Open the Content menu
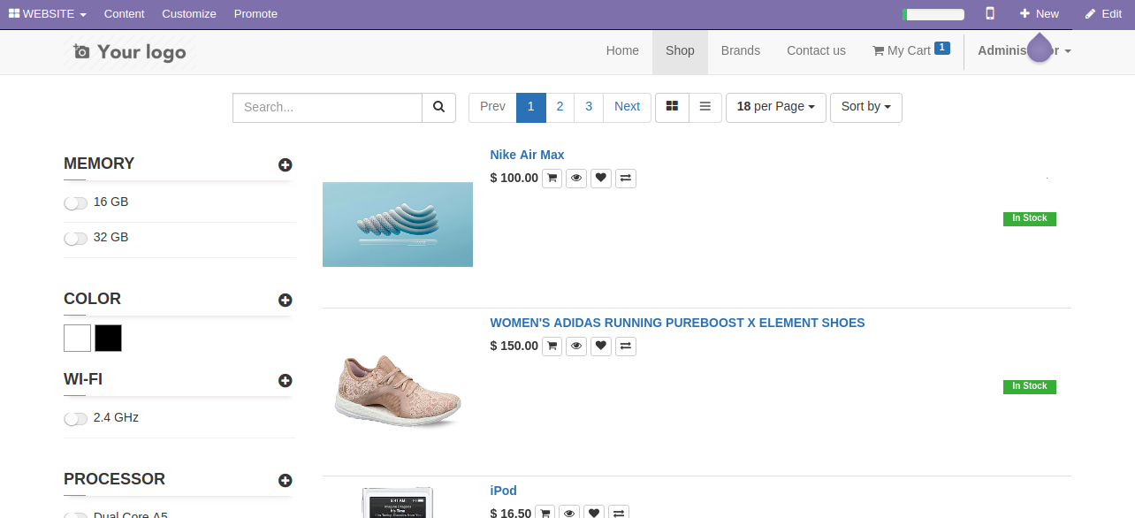The width and height of the screenshot is (1135, 518). [124, 14]
